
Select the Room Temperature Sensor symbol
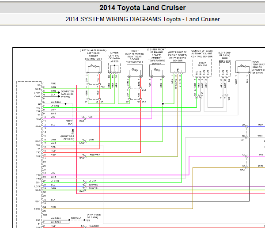click(243, 67)
